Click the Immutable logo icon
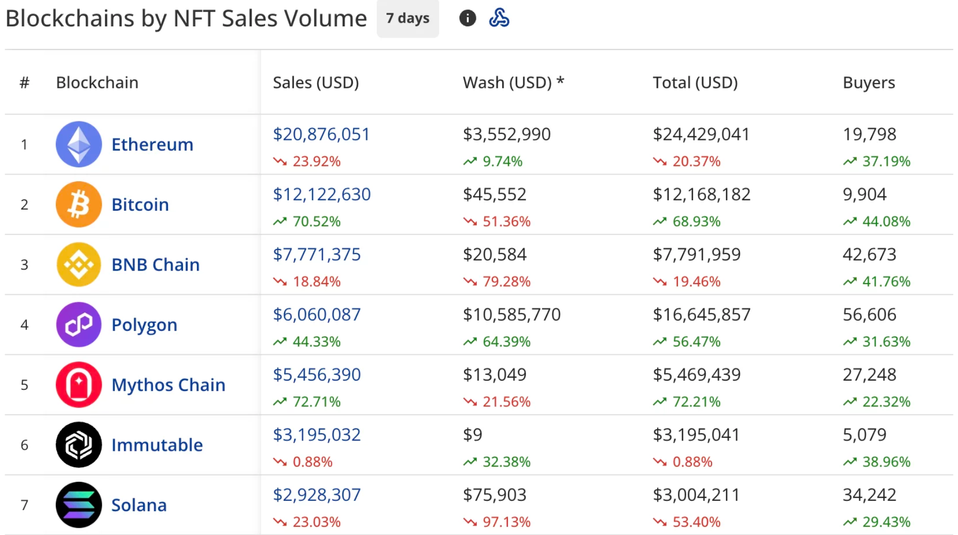Image resolution: width=958 pixels, height=535 pixels. coord(79,445)
